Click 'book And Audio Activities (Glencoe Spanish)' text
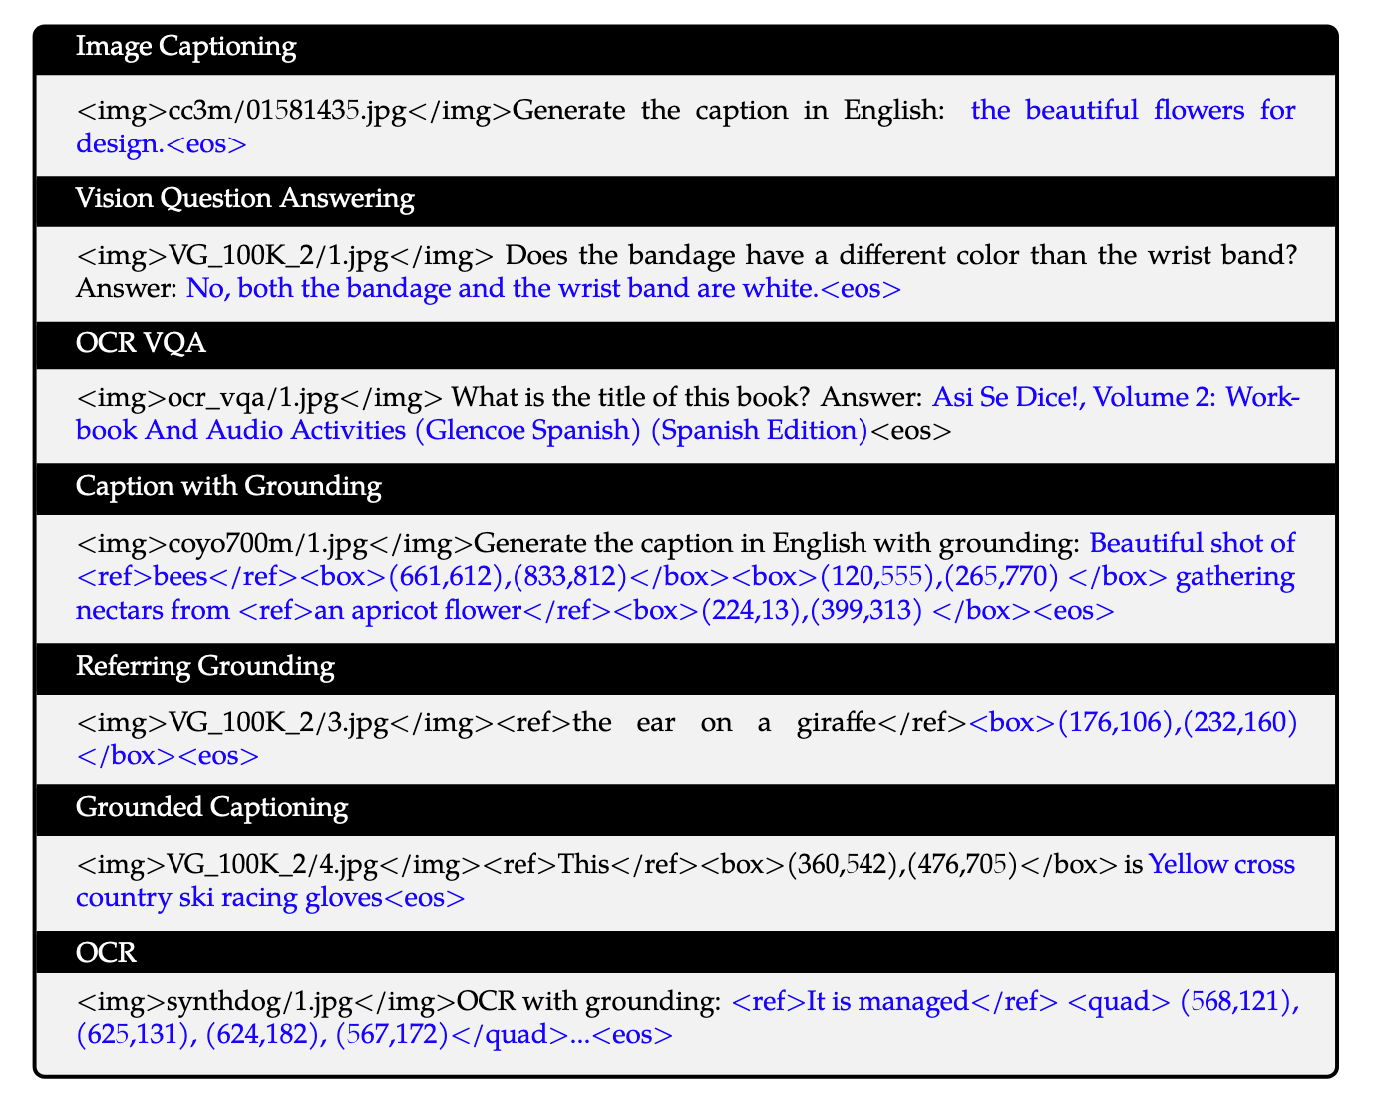Viewport: 1381px width, 1112px height. pos(358,431)
